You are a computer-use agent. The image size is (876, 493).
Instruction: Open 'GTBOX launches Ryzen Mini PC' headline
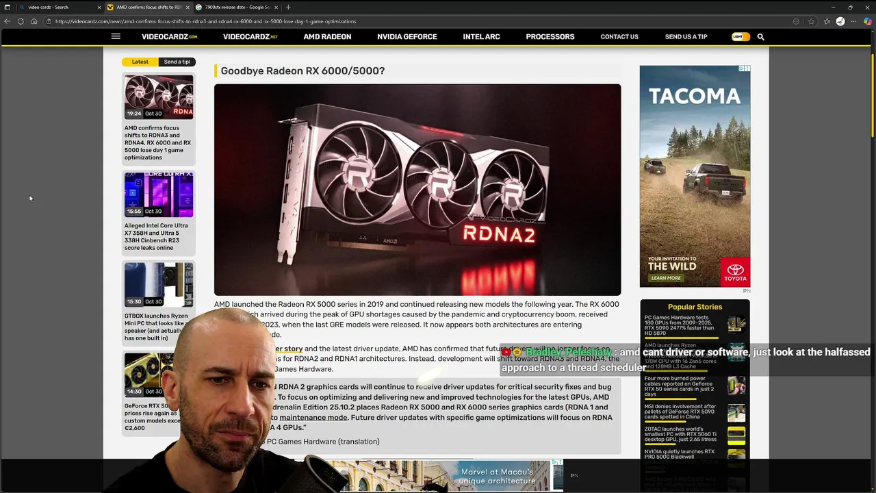pyautogui.click(x=157, y=327)
